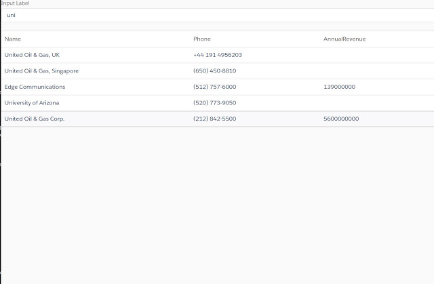This screenshot has height=284, width=434.
Task: Select the 'University of Arizona' name cell
Action: click(32, 103)
